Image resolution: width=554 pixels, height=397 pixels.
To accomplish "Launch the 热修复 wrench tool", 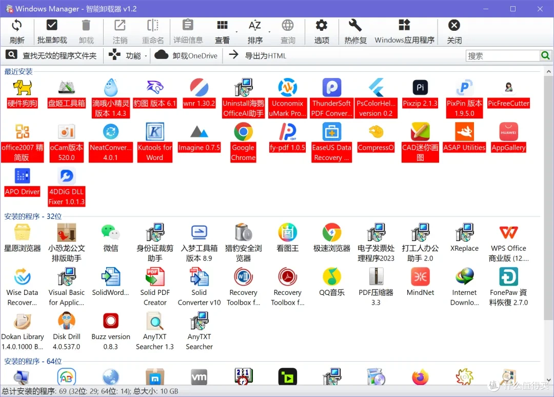I will [x=355, y=31].
